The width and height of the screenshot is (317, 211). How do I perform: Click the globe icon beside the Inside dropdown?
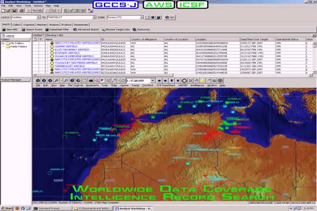click(x=153, y=18)
